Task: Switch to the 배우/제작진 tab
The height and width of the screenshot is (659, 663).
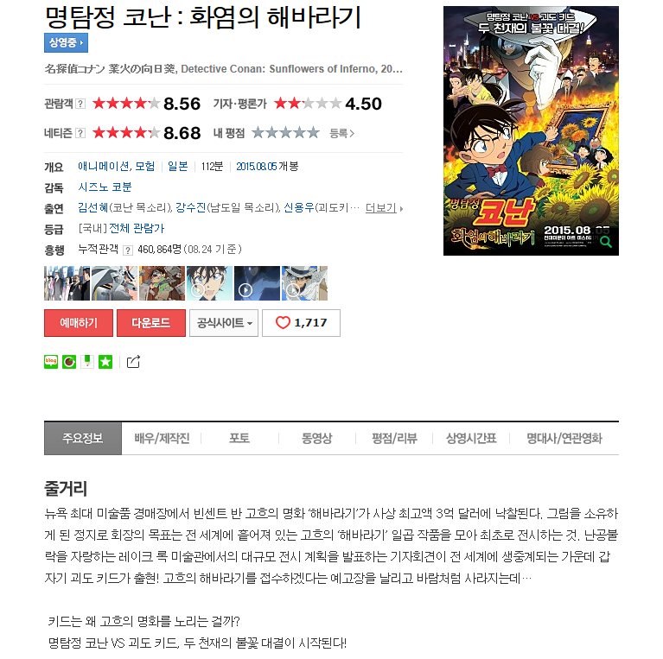Action: tap(162, 438)
